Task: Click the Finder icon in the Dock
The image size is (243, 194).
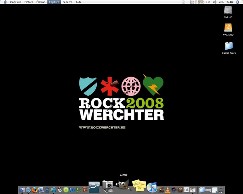Action: click(x=22, y=190)
